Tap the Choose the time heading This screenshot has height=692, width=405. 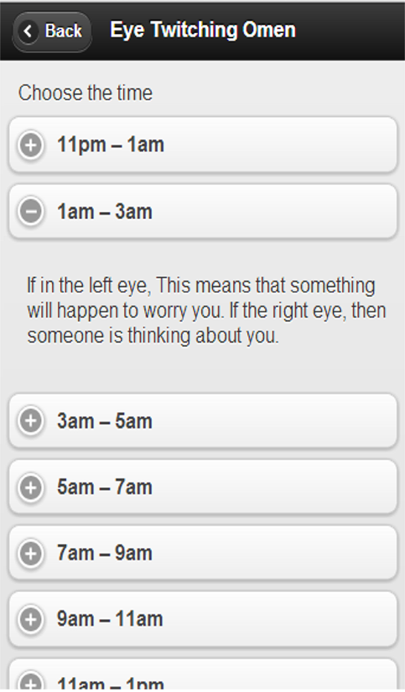click(85, 93)
